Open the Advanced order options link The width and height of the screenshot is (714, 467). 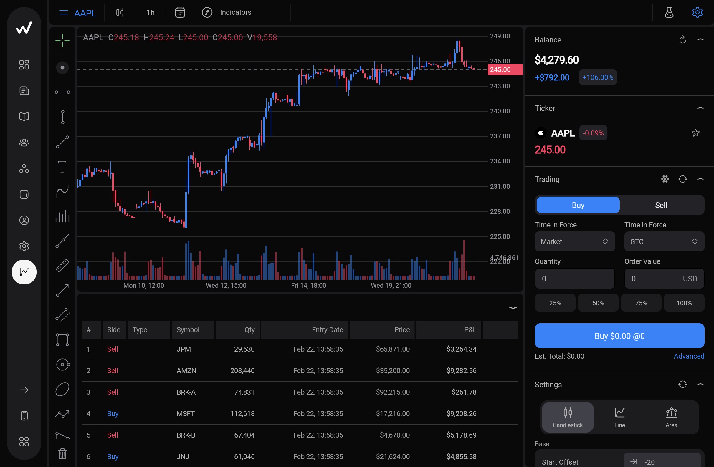click(689, 356)
